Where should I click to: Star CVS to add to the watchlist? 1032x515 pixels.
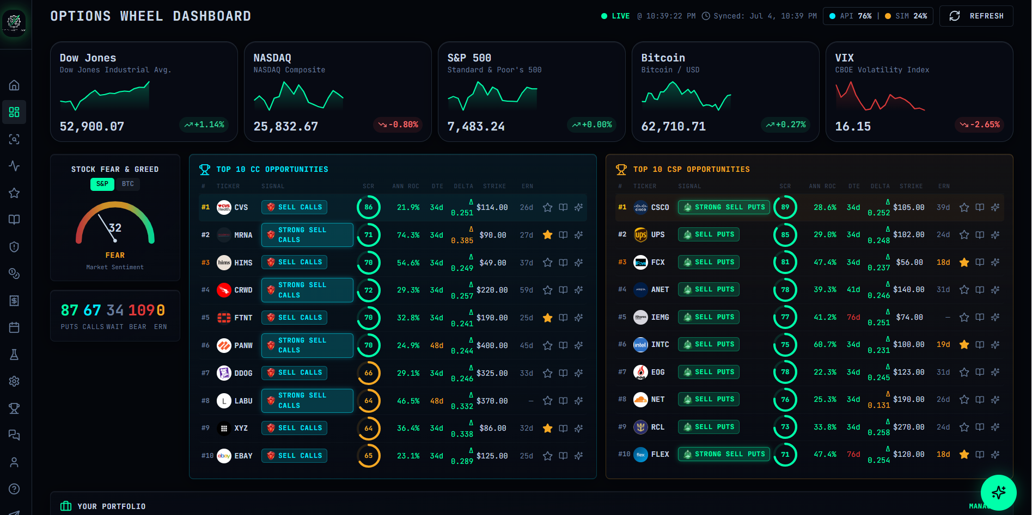pyautogui.click(x=547, y=207)
